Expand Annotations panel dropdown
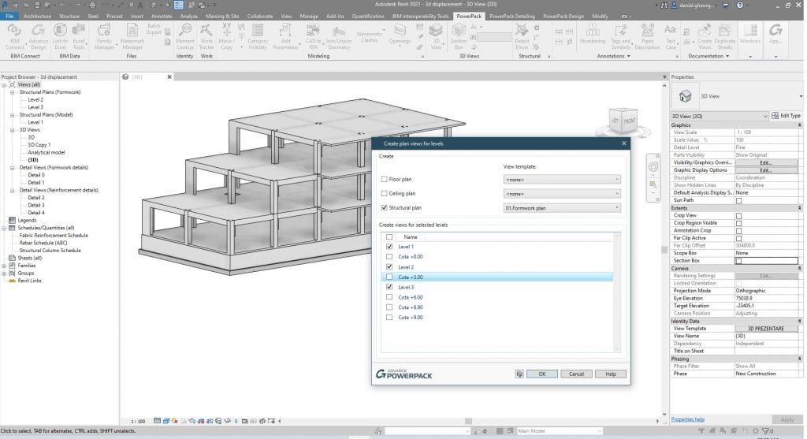 pos(613,56)
